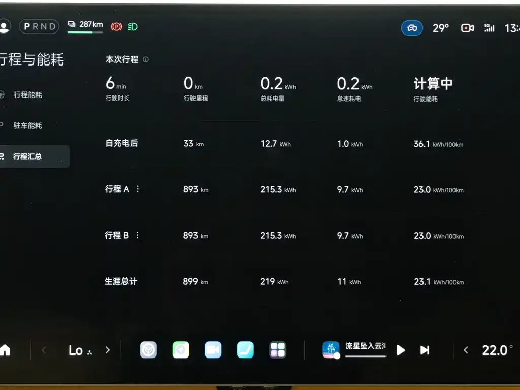Switch to the 驻车能耗 tab
This screenshot has width=520, height=390.
click(28, 125)
